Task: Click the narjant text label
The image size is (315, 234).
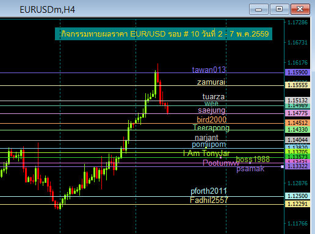Action: 206,138
